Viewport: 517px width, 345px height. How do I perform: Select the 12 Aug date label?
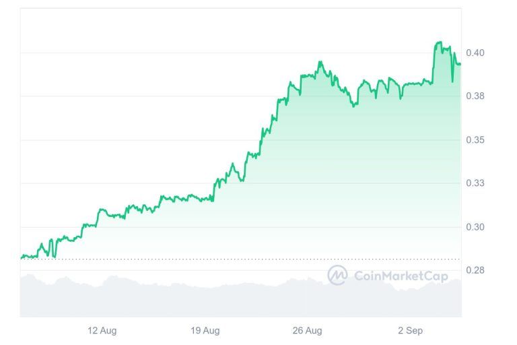102,330
